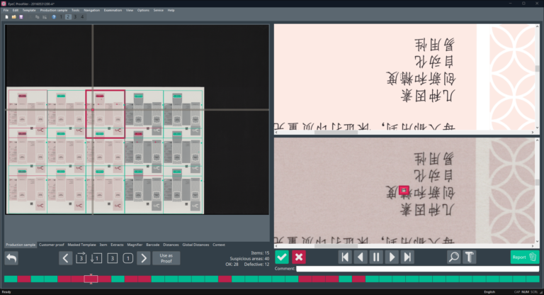Image resolution: width=544 pixels, height=295 pixels.
Task: Click the open folder toolbar icon
Action: pos(14,17)
